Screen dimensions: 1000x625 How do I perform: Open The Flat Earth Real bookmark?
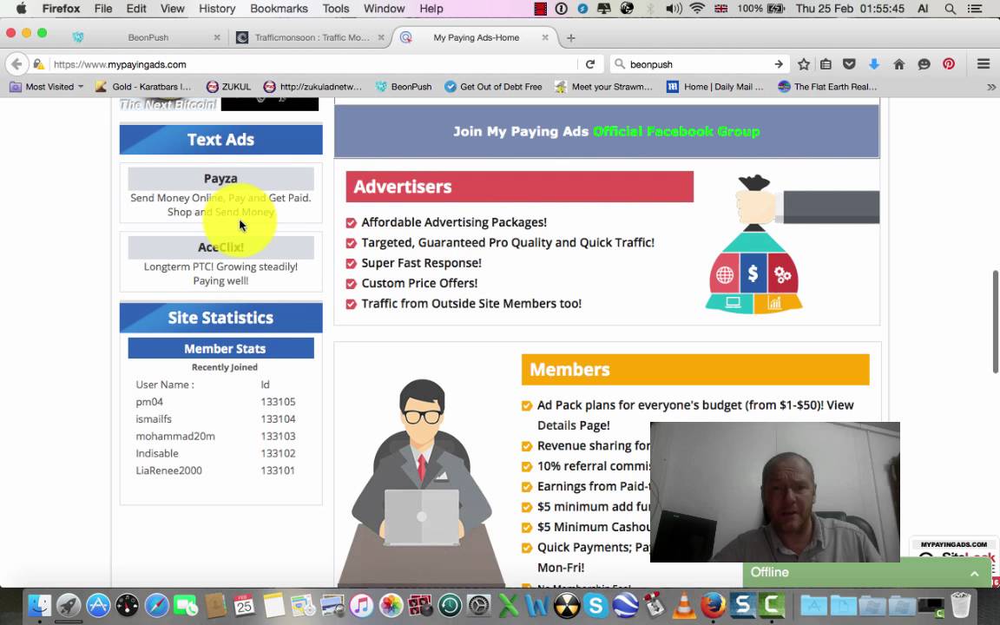point(828,87)
